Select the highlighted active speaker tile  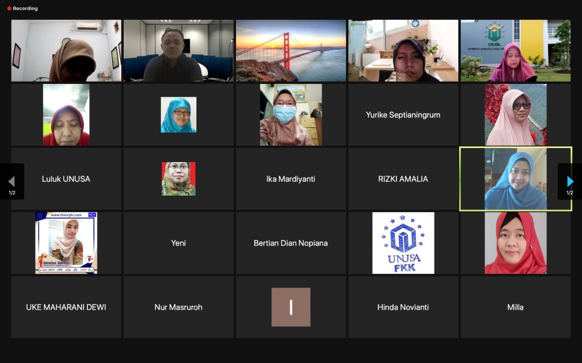pos(516,179)
